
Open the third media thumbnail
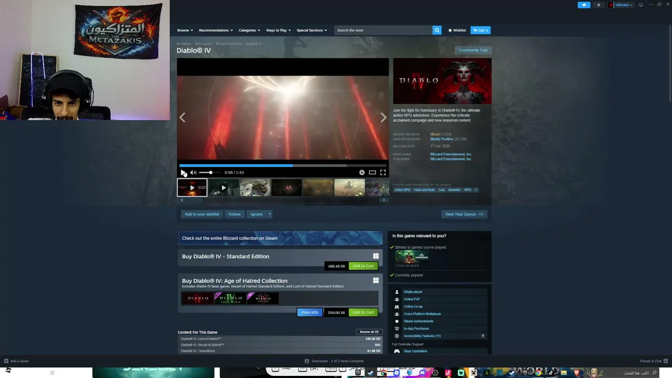click(x=255, y=187)
